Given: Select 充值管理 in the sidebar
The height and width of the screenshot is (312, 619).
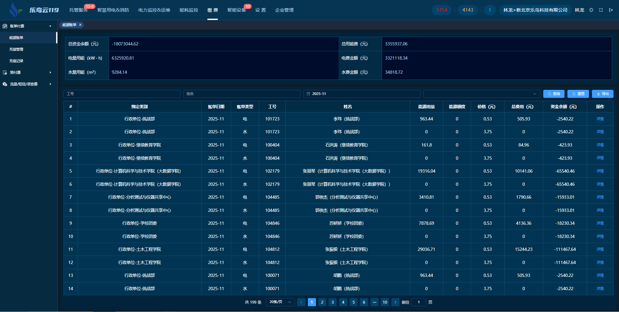Looking at the screenshot, I should click(16, 49).
